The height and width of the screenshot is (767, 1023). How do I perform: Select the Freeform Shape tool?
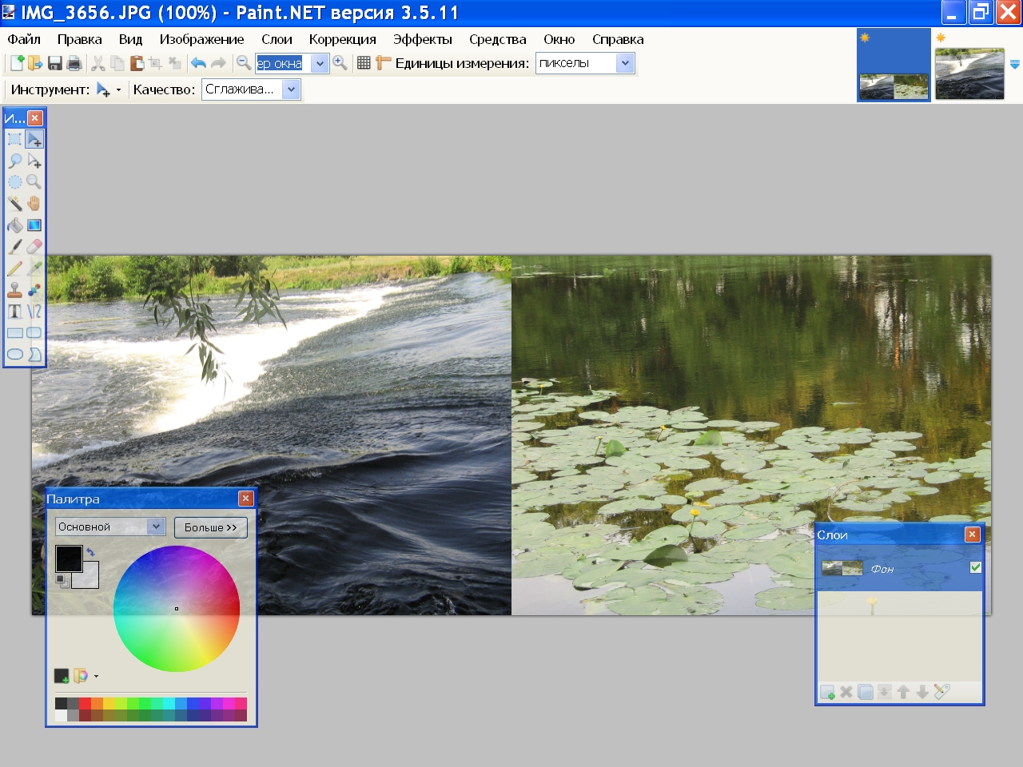tap(34, 355)
